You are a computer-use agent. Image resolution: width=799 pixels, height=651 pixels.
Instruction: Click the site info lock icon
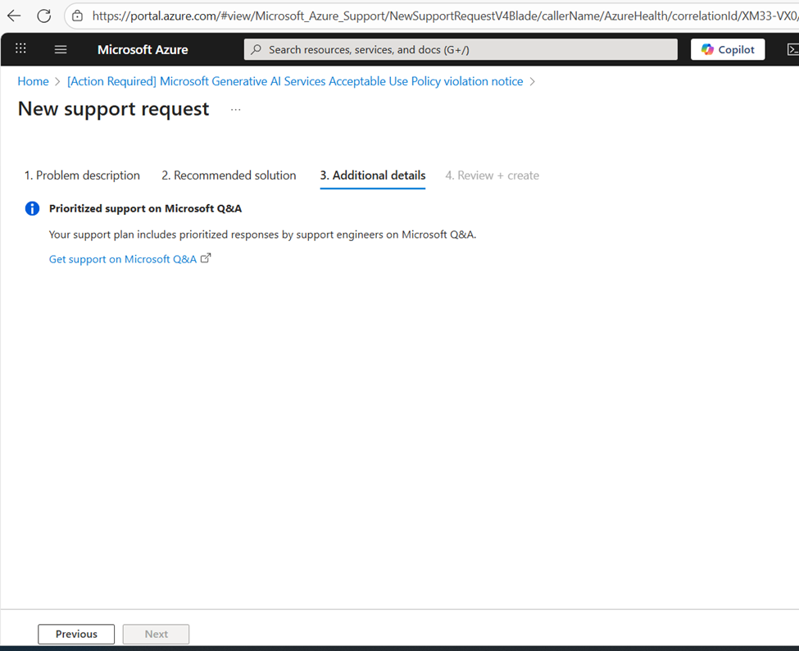click(78, 16)
